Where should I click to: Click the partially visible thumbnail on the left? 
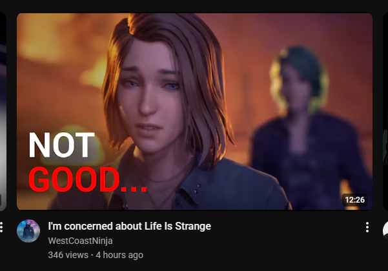(x=3, y=112)
